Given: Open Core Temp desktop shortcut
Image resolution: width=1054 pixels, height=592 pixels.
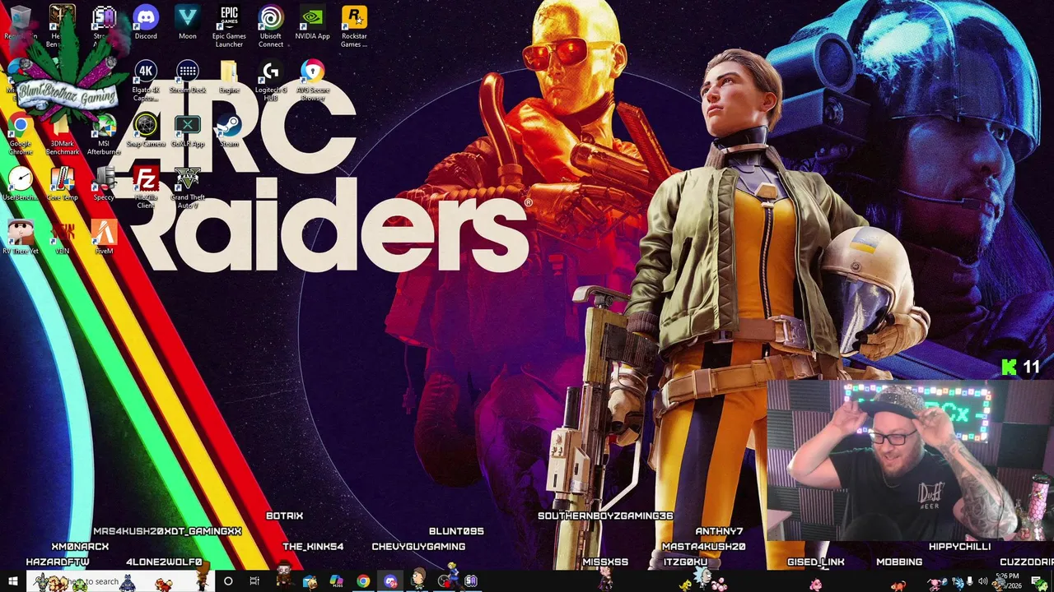Looking at the screenshot, I should pyautogui.click(x=63, y=184).
